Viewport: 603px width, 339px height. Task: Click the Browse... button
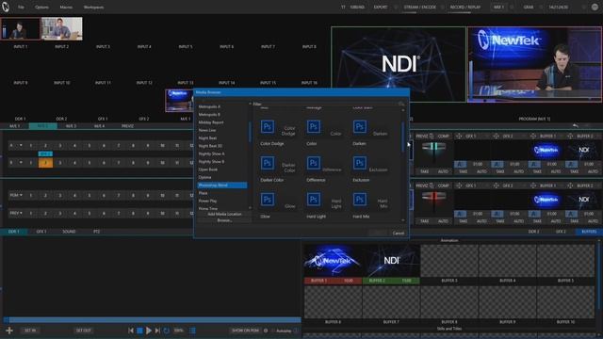[x=224, y=220]
